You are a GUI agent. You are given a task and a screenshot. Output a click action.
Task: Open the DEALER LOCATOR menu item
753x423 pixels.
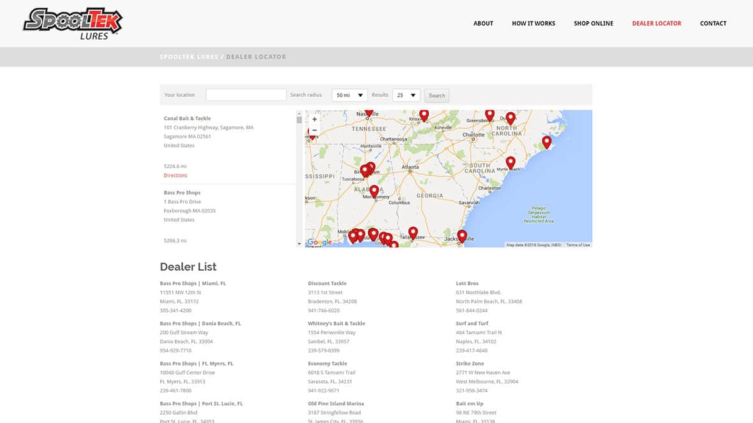click(x=657, y=23)
